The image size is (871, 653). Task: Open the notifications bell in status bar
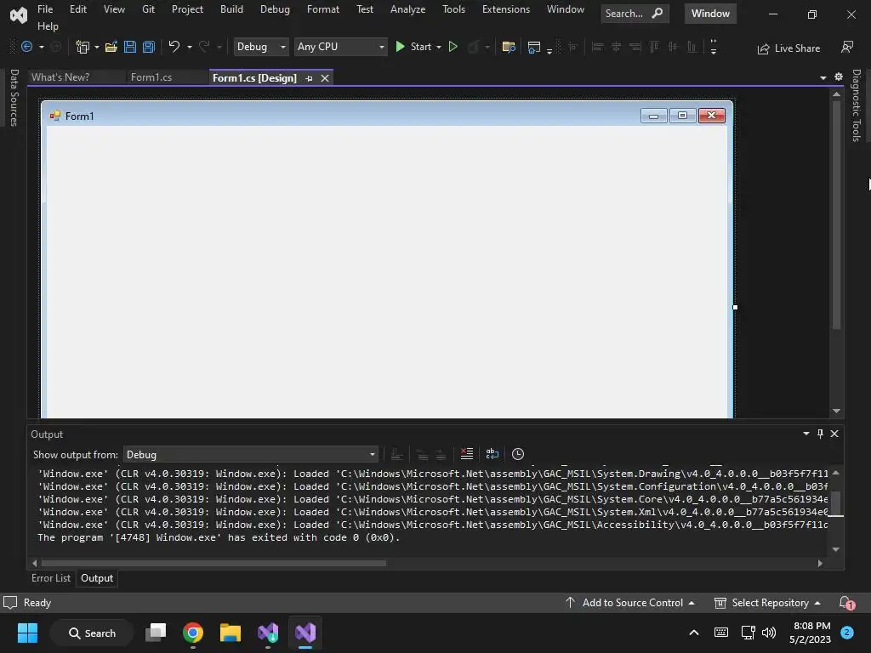pyautogui.click(x=846, y=603)
